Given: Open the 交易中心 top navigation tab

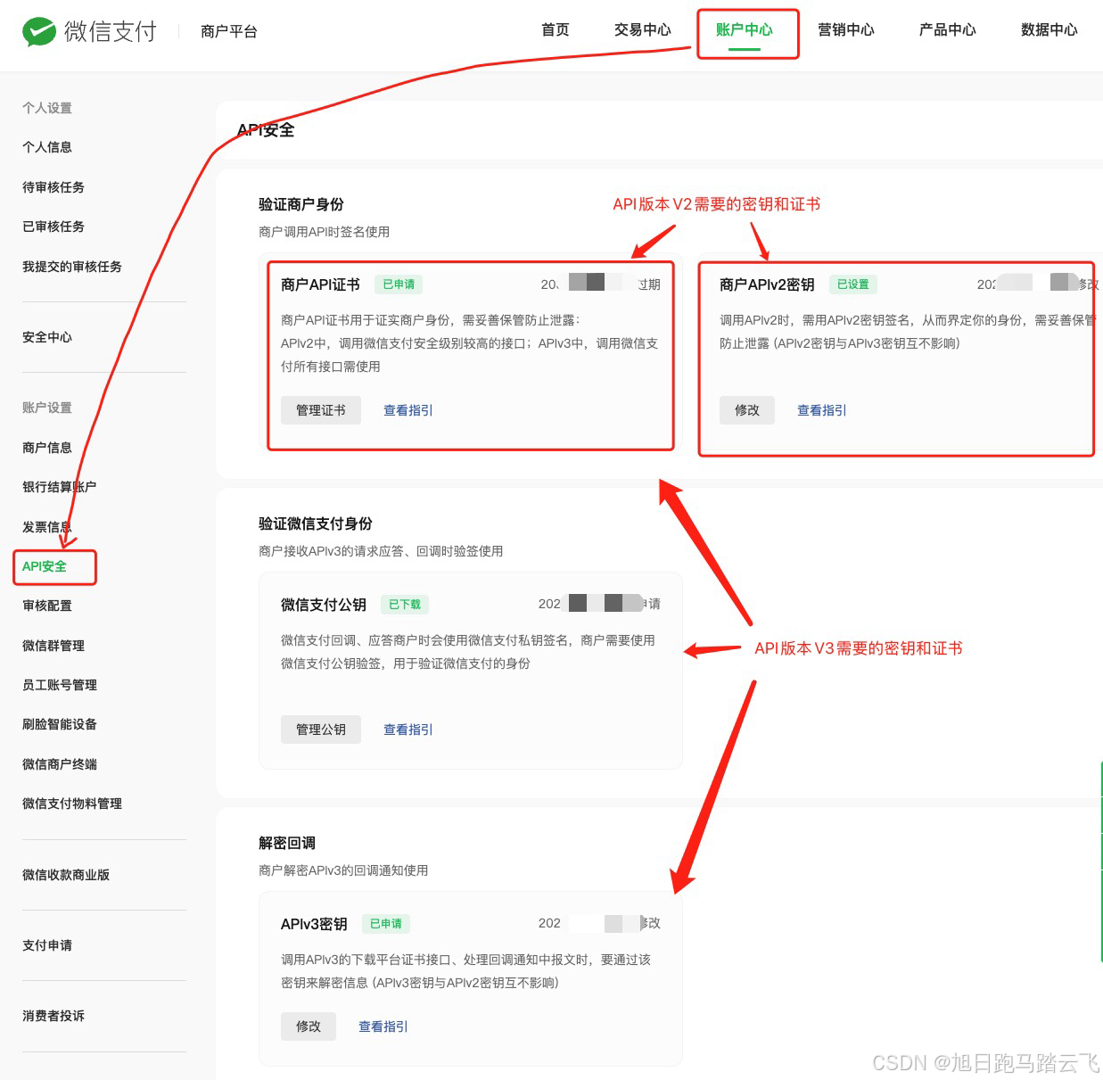Looking at the screenshot, I should pos(643,30).
